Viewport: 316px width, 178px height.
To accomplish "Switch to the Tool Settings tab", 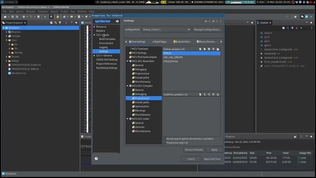I will point(137,42).
